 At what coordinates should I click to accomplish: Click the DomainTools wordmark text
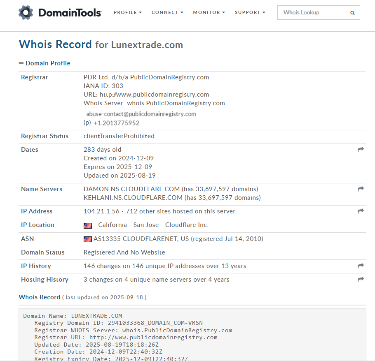(x=70, y=13)
